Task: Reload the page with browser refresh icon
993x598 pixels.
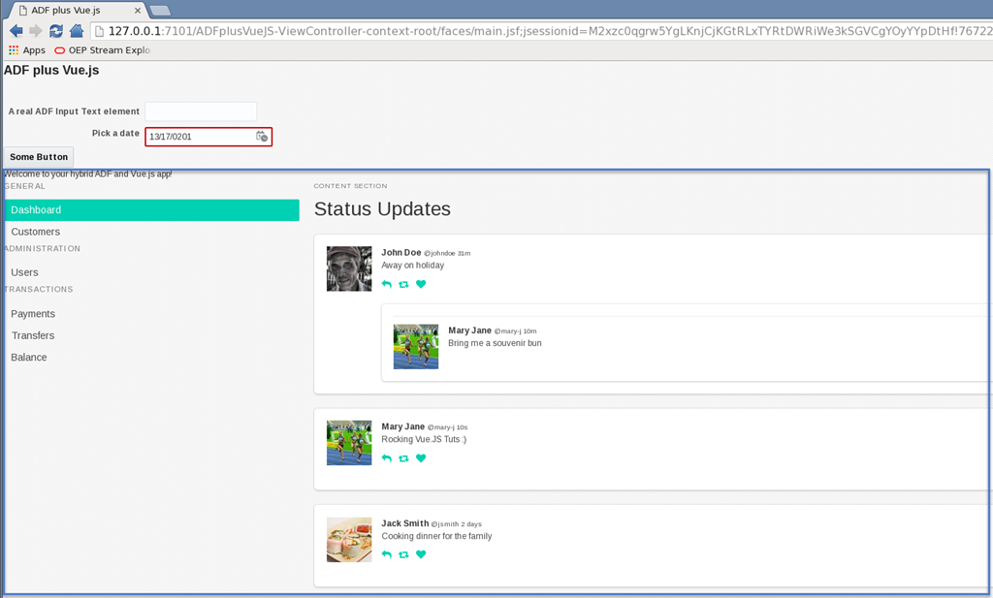Action: coord(56,31)
